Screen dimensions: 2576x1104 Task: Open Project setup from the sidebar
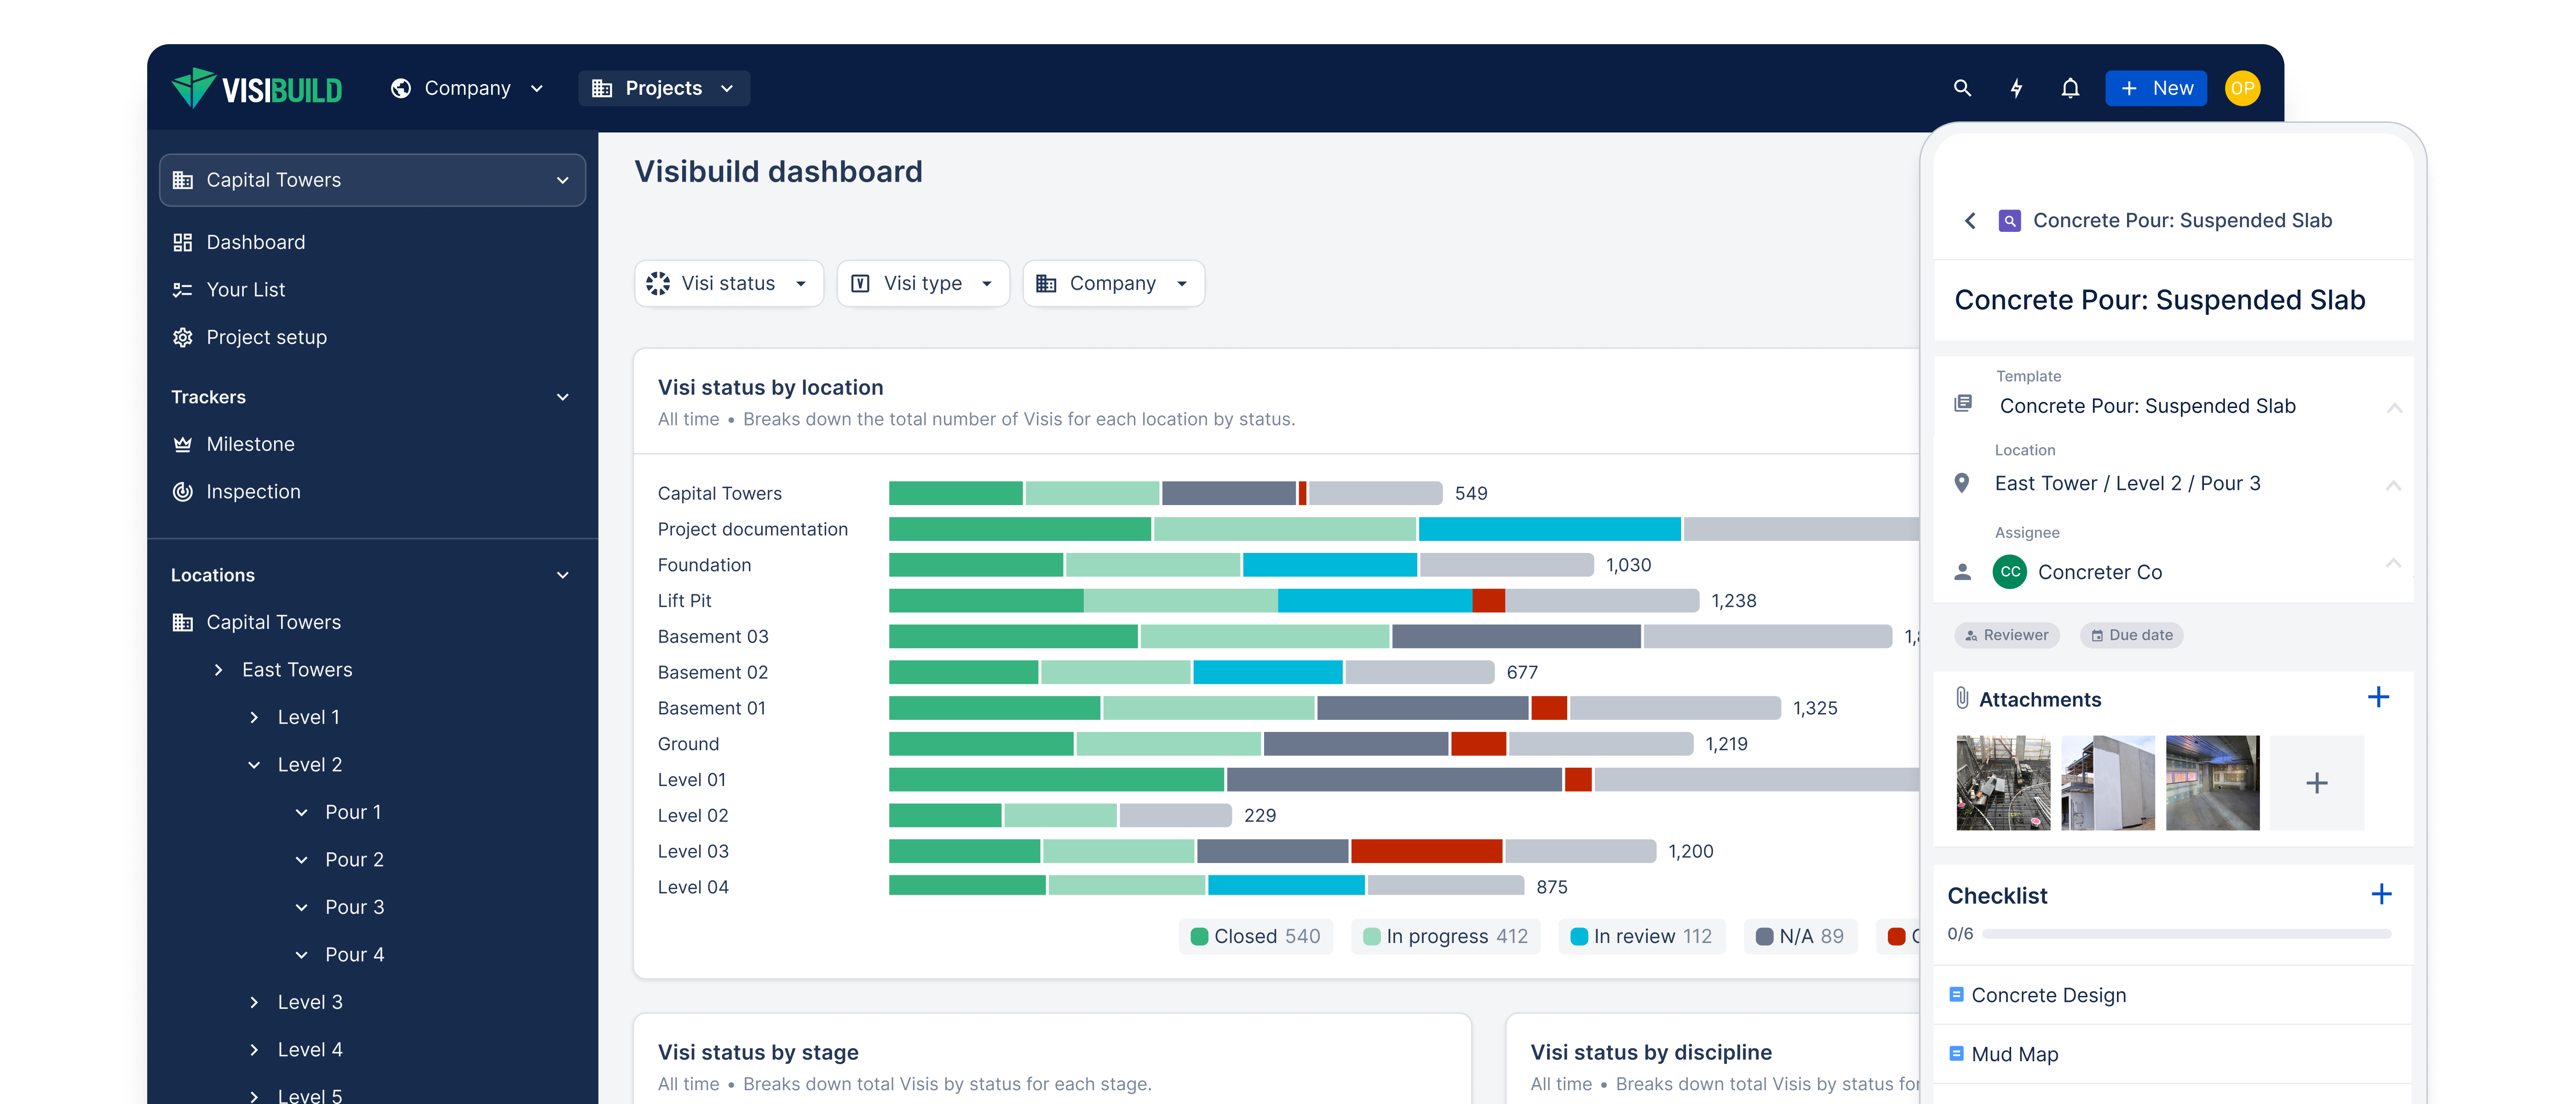pos(266,337)
